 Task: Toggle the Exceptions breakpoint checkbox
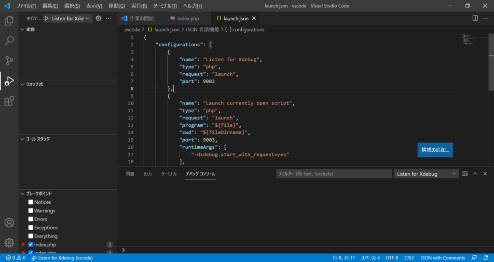30,228
